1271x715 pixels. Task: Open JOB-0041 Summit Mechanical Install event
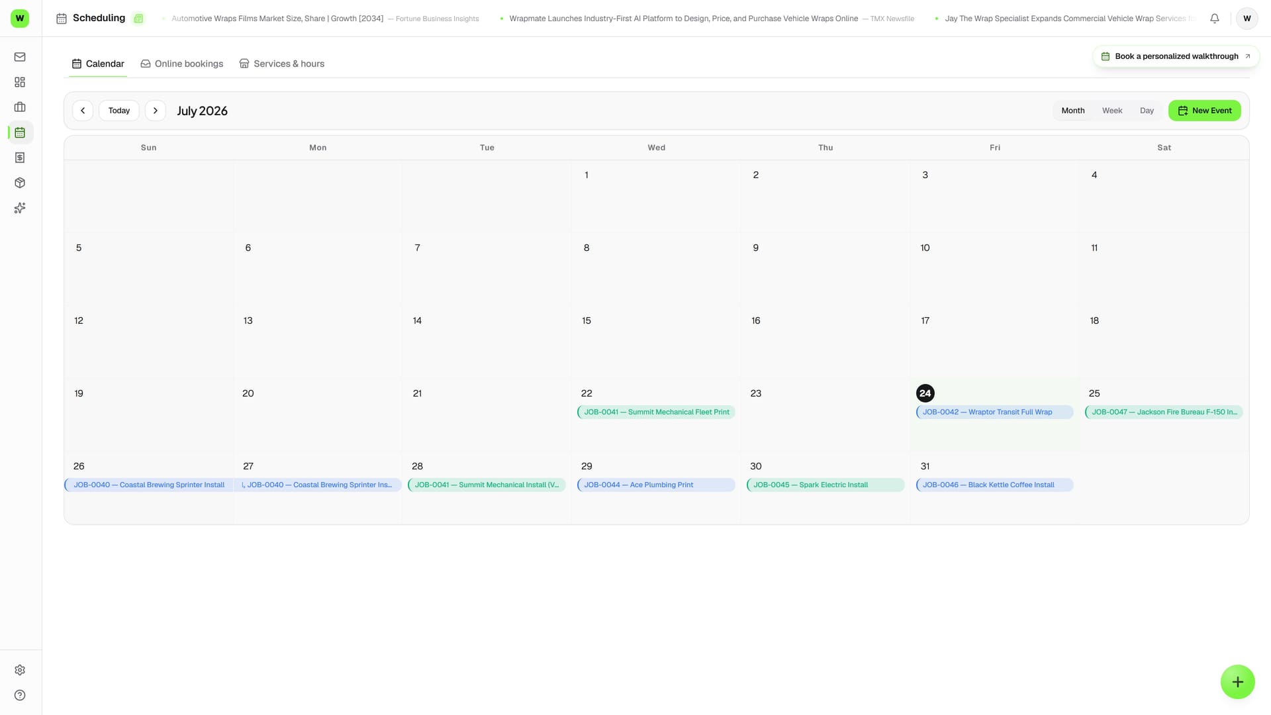click(487, 485)
